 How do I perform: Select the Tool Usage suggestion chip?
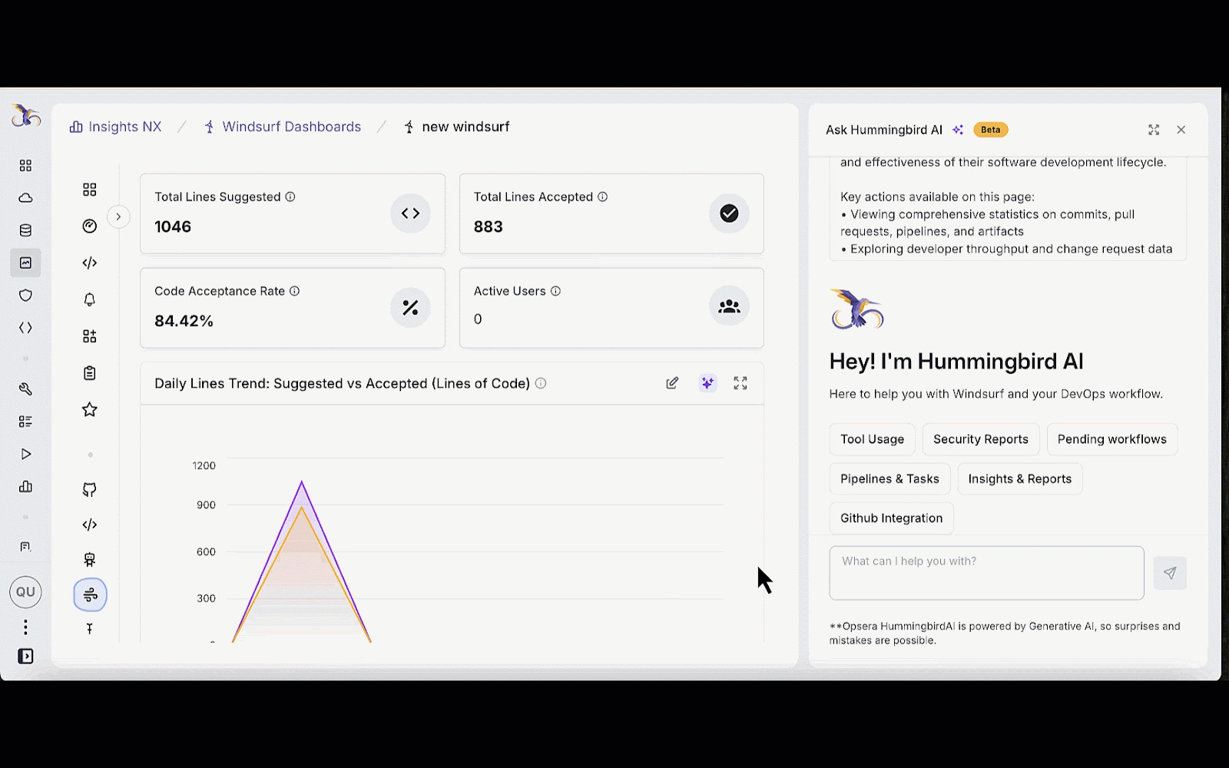pos(872,439)
